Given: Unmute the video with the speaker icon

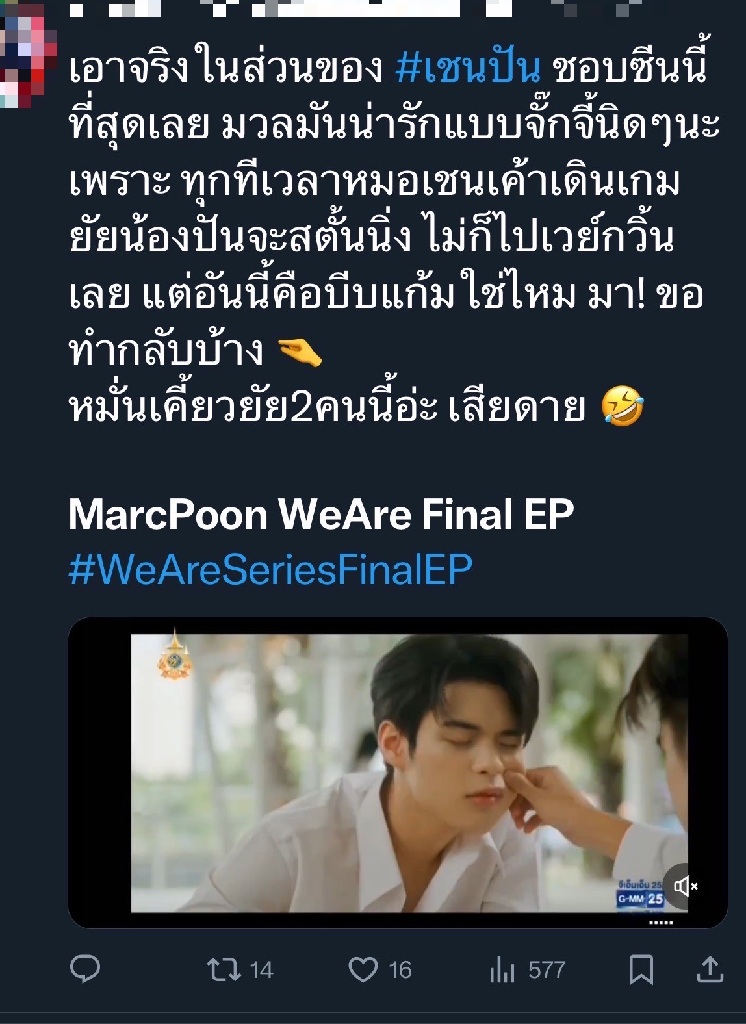Looking at the screenshot, I should point(686,886).
